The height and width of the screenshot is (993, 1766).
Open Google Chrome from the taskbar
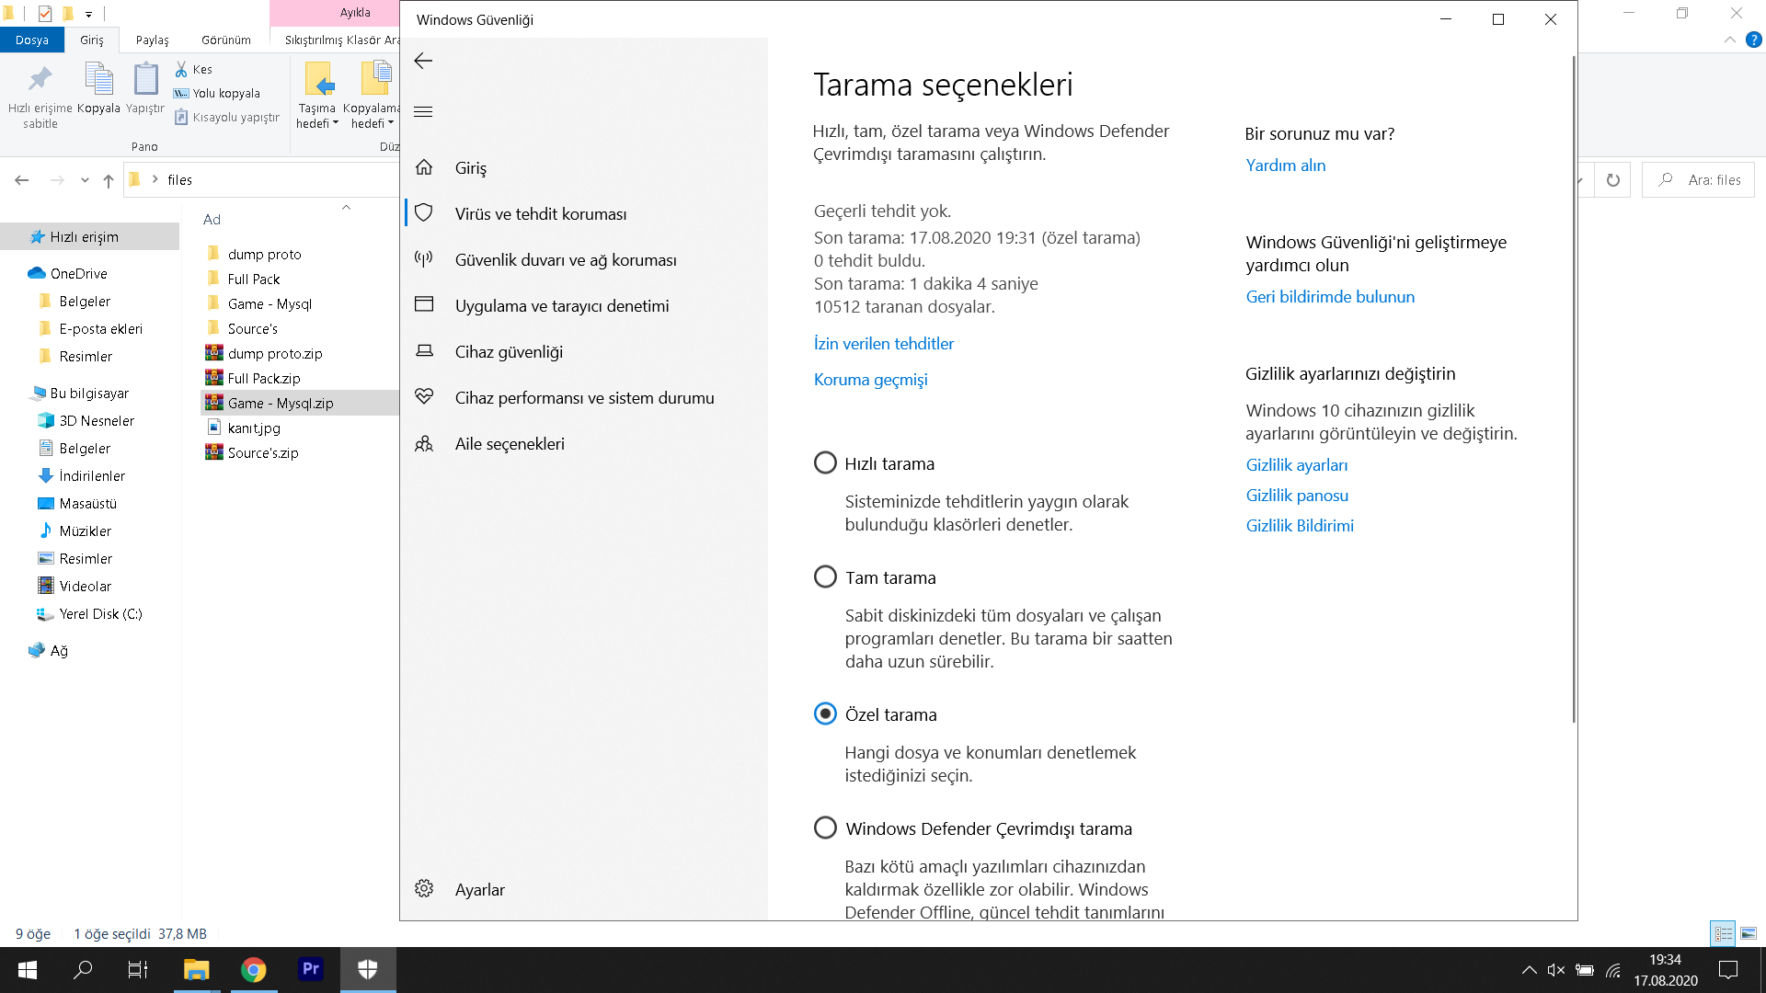pos(253,969)
